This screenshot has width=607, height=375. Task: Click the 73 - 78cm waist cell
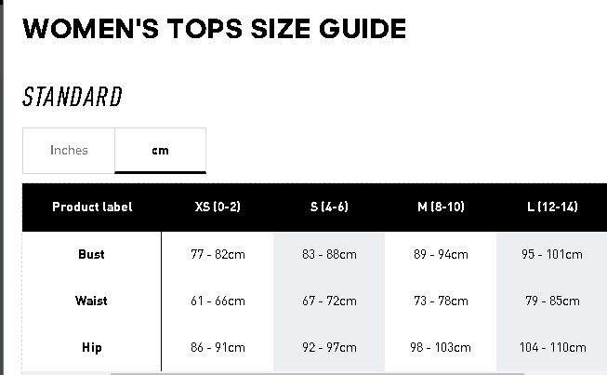tap(441, 301)
